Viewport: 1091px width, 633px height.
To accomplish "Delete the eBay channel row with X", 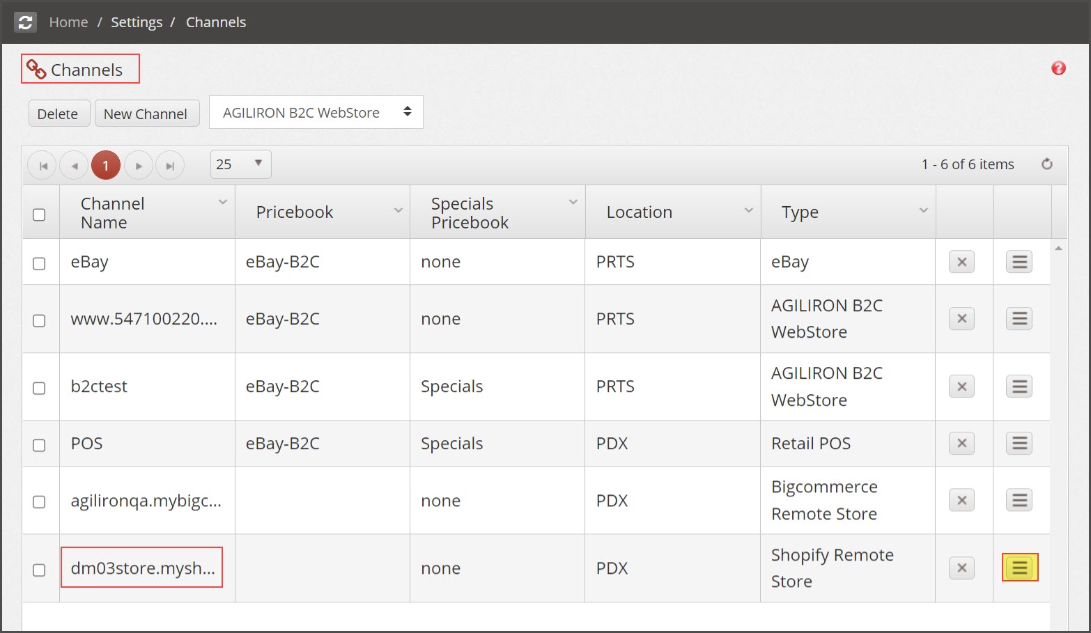I will click(961, 262).
